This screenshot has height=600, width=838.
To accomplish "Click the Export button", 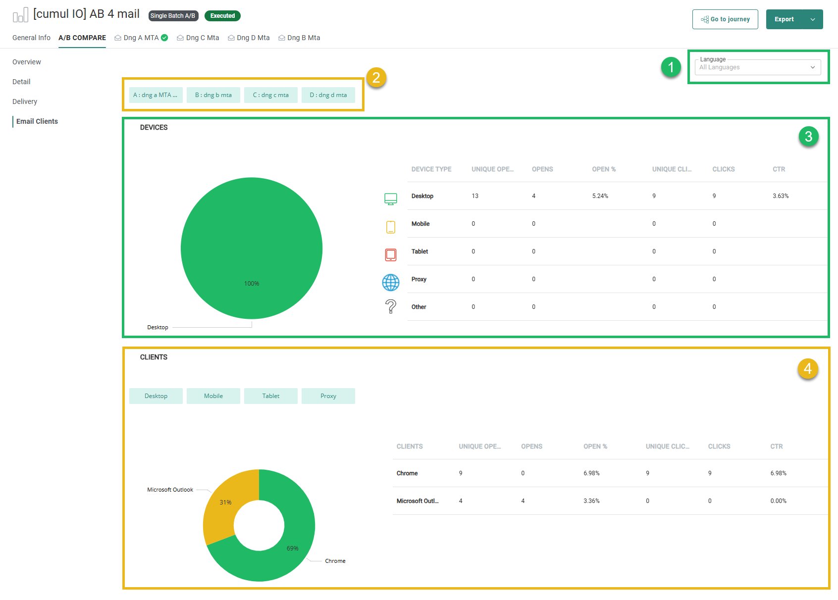I will [784, 19].
